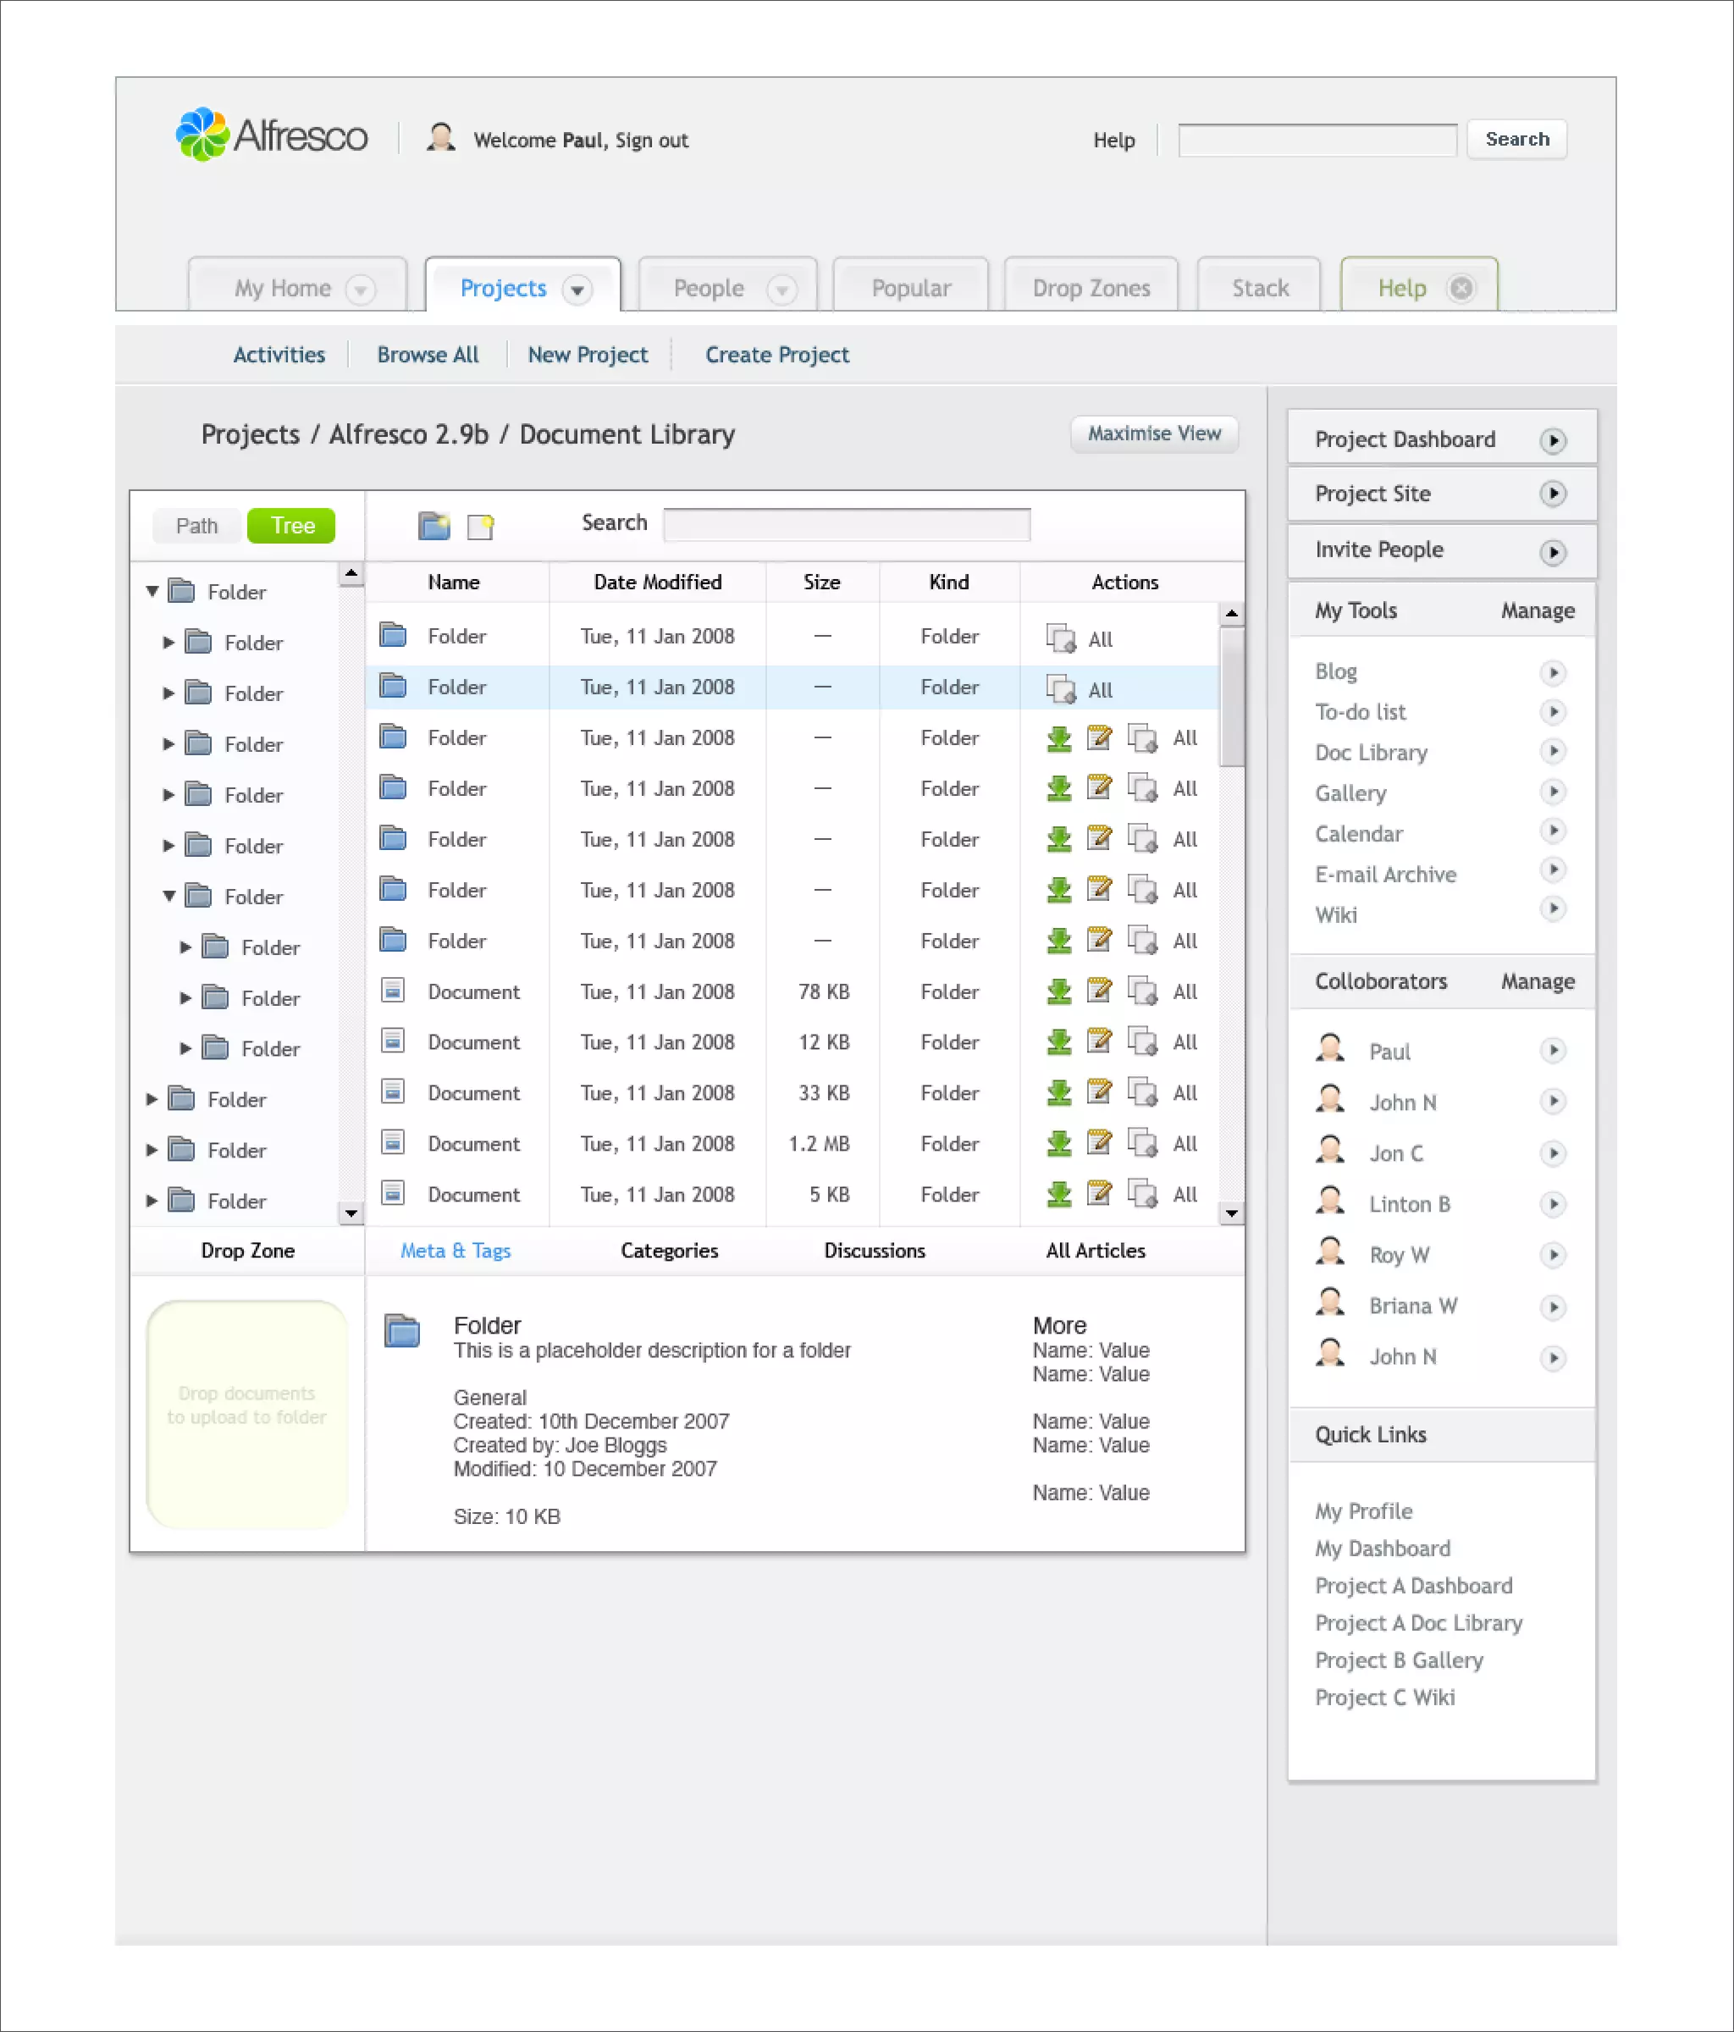The image size is (1734, 2032).
Task: Click the Alfresco logo
Action: point(272,135)
